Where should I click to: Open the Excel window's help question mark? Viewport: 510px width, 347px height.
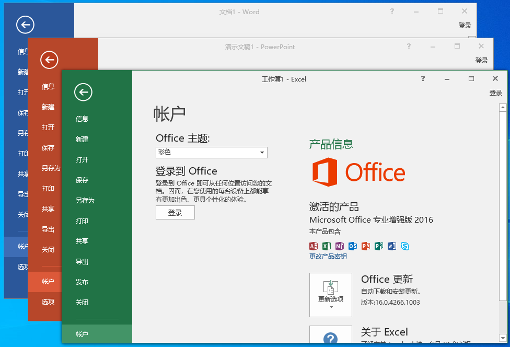point(423,78)
